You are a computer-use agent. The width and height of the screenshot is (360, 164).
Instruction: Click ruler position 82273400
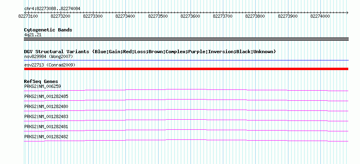point(125,16)
